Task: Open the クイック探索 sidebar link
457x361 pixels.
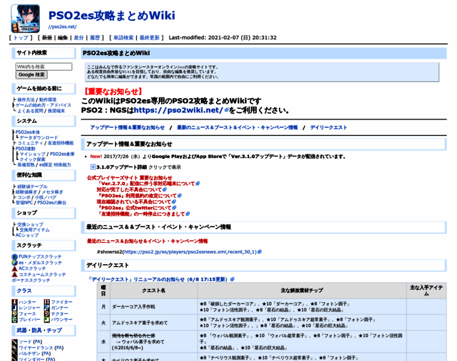Action: [x=32, y=159]
